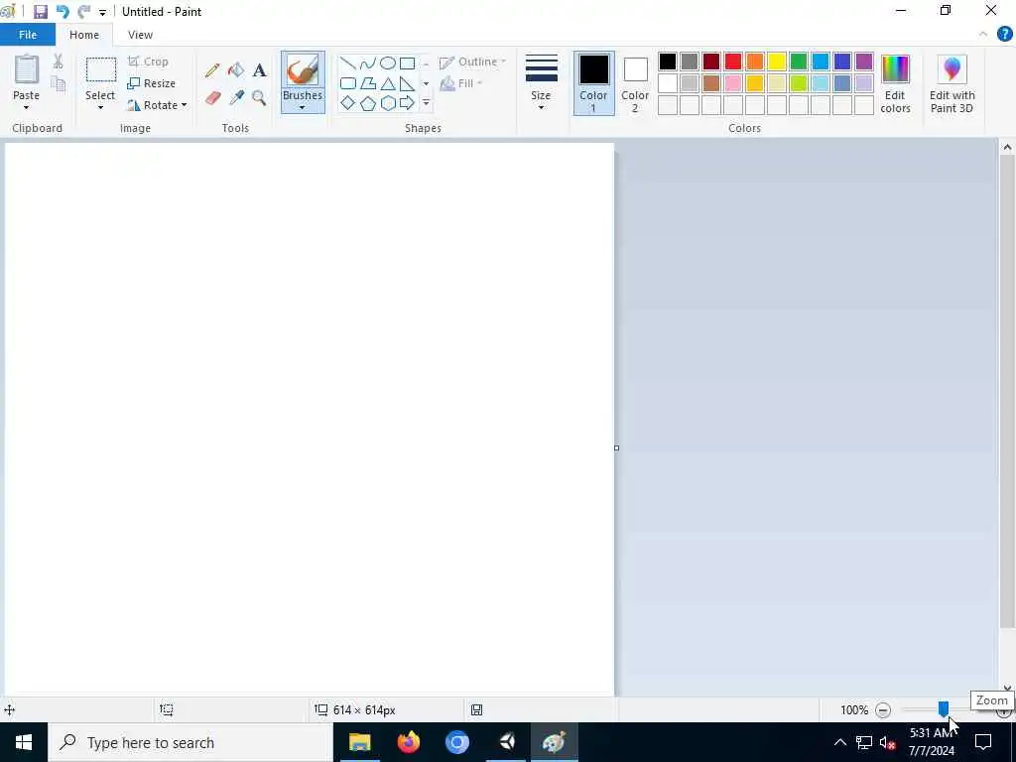Select the Pencil tool

[212, 70]
